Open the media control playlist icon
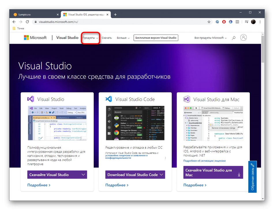274x210 pixels. click(246, 22)
